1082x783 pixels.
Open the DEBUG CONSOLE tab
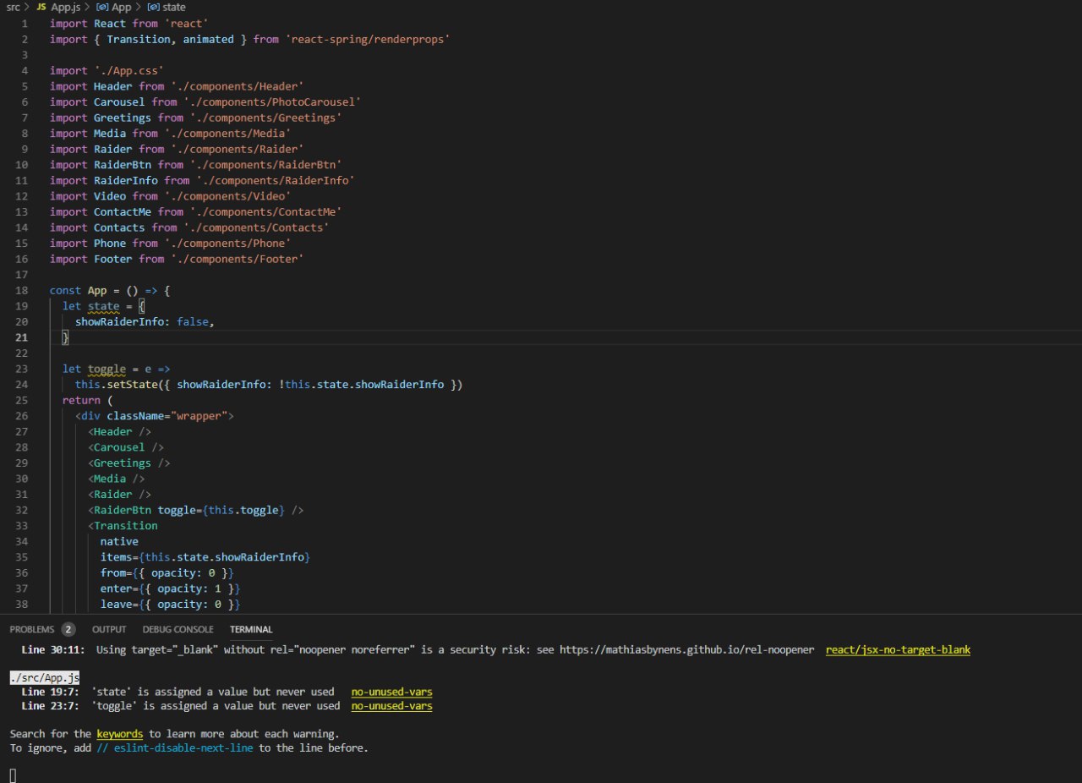click(x=178, y=629)
